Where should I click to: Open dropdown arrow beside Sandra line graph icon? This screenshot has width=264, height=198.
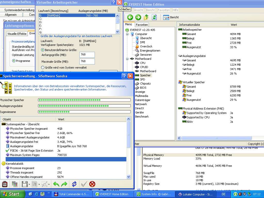coord(49,185)
